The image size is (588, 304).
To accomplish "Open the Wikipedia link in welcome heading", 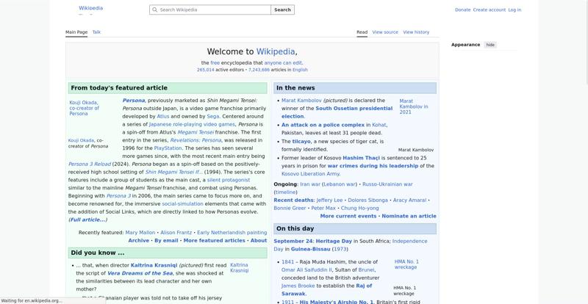I will point(276,51).
